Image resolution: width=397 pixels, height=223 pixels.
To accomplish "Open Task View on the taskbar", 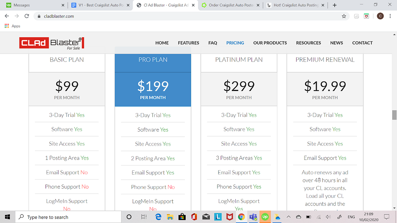I will click(143, 217).
